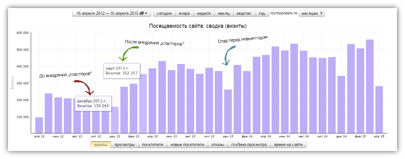
Task: Switch period to год
Action: pyautogui.click(x=262, y=13)
